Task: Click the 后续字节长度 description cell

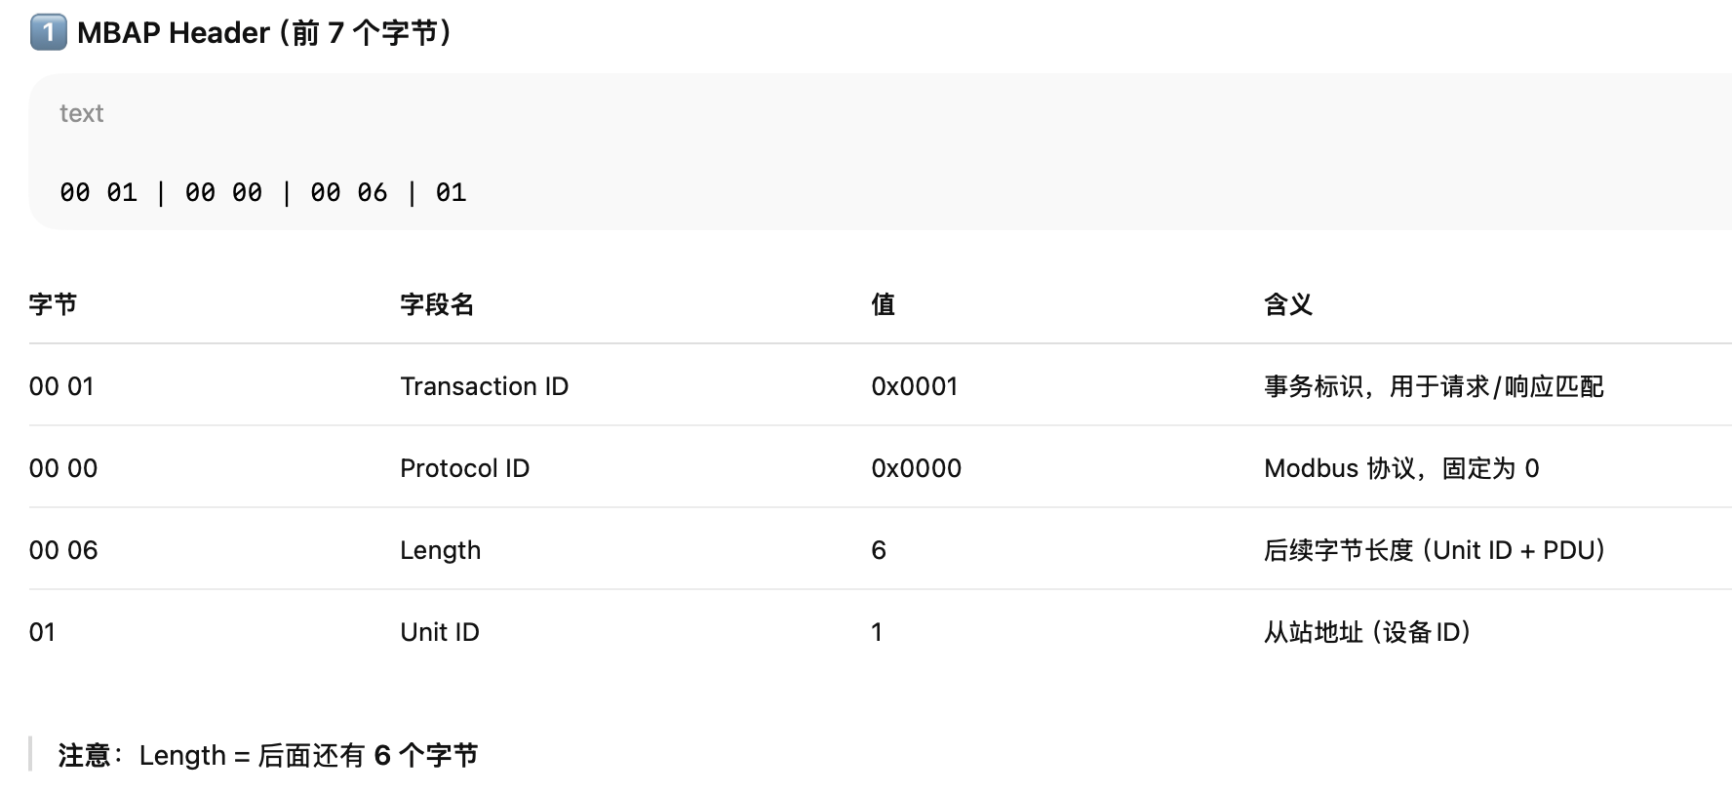Action: (1434, 550)
